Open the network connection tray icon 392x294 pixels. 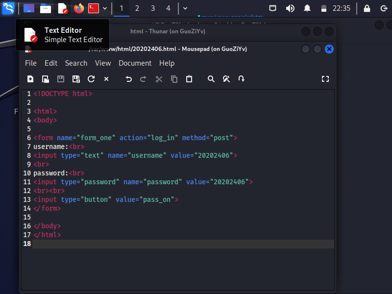pos(273,8)
